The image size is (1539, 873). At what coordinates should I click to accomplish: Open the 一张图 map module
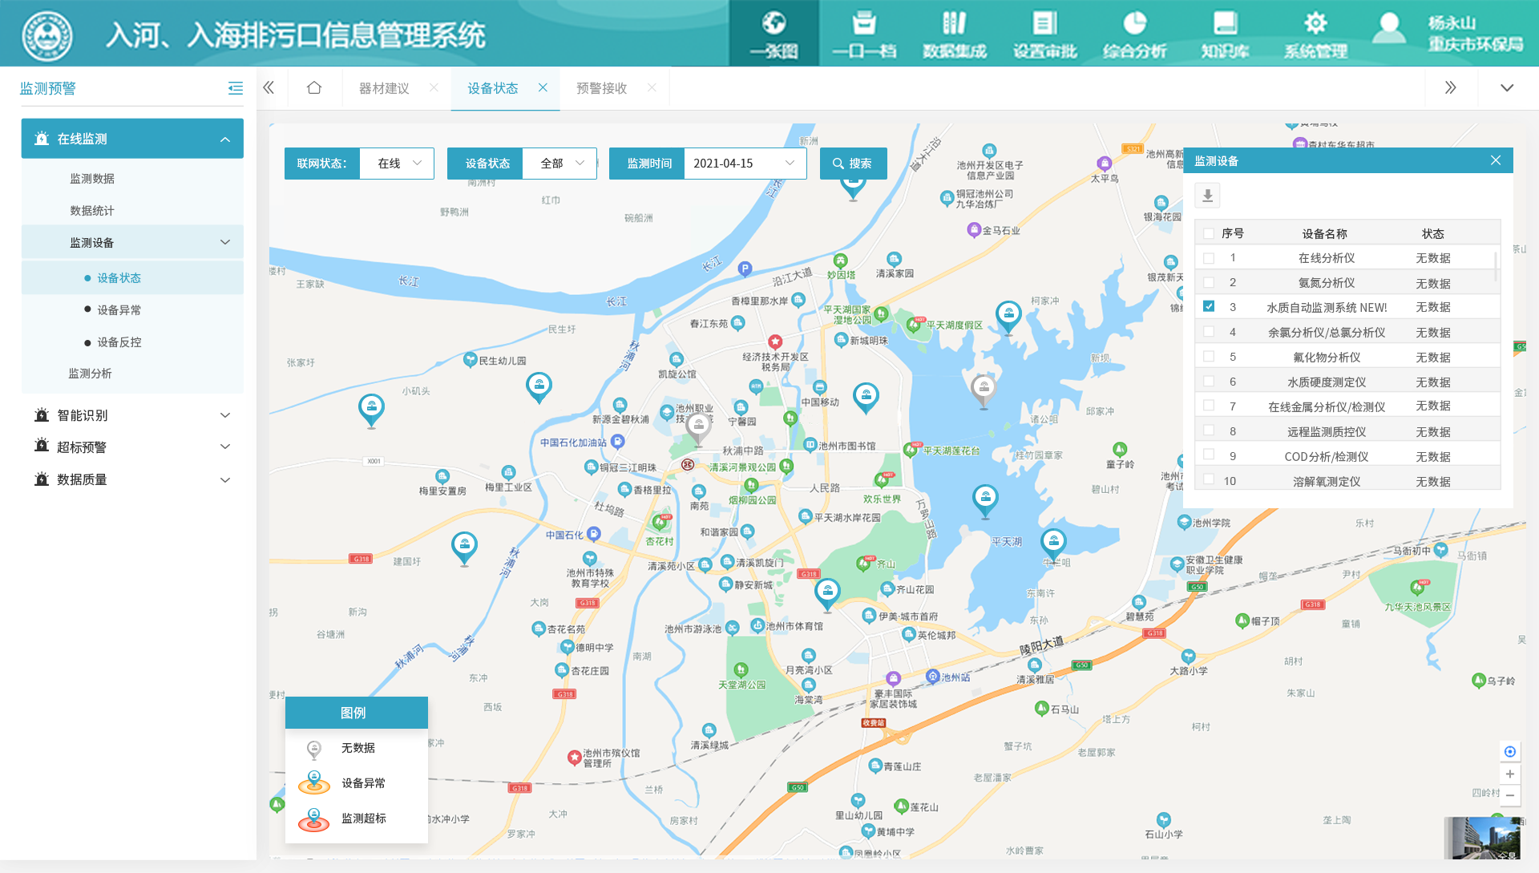(x=774, y=34)
